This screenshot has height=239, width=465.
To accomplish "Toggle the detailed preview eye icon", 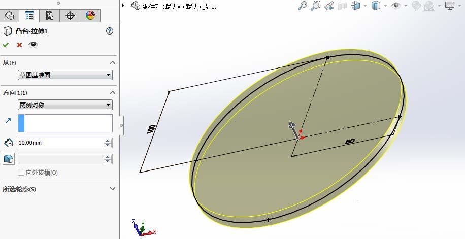I will pos(33,45).
